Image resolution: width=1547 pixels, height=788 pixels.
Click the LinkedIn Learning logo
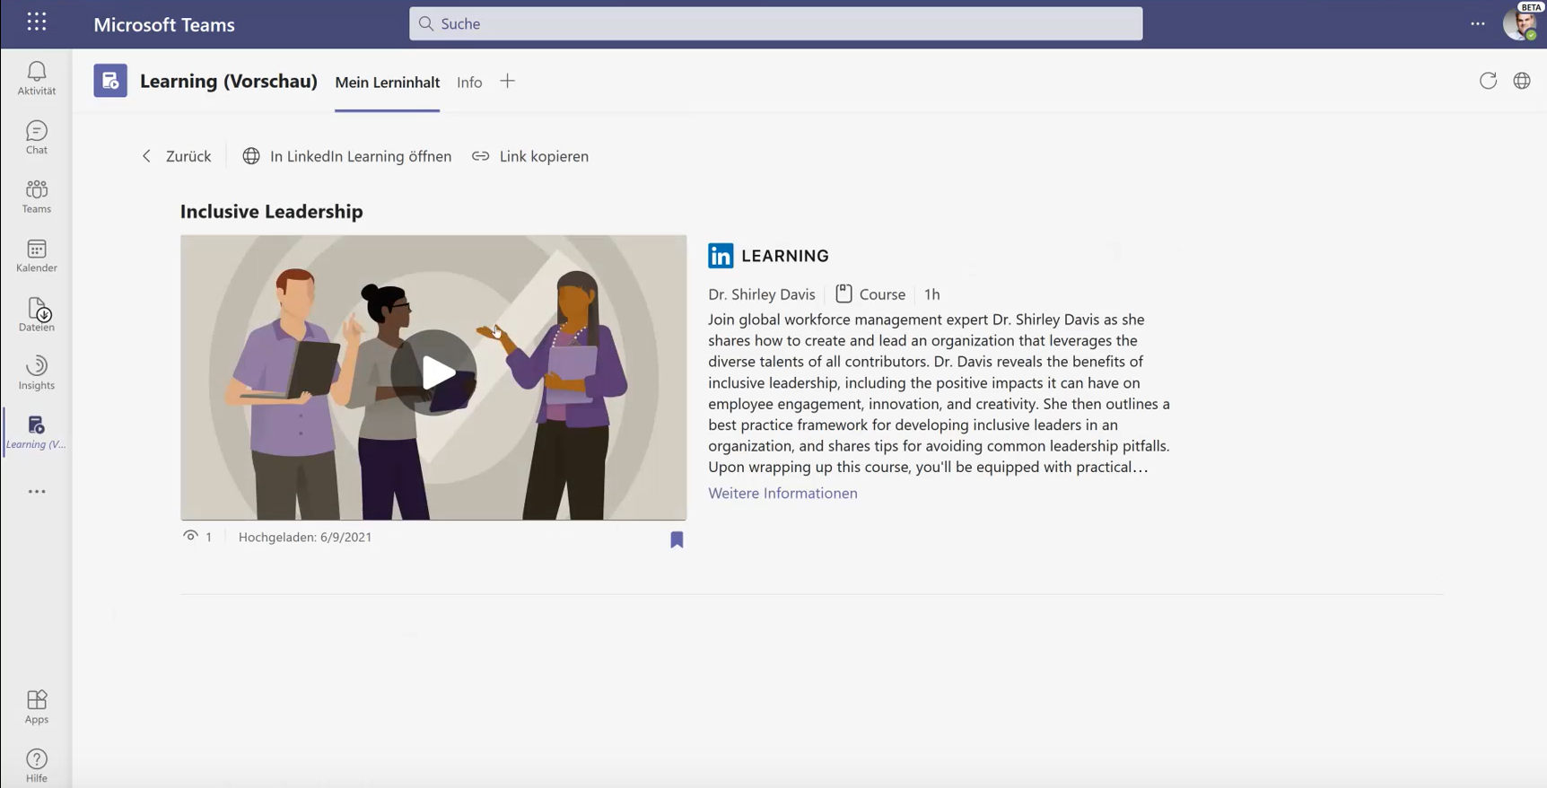point(768,256)
